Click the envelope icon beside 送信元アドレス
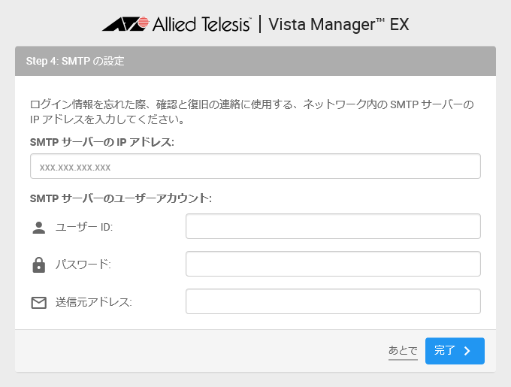The height and width of the screenshot is (387, 511). pos(39,303)
